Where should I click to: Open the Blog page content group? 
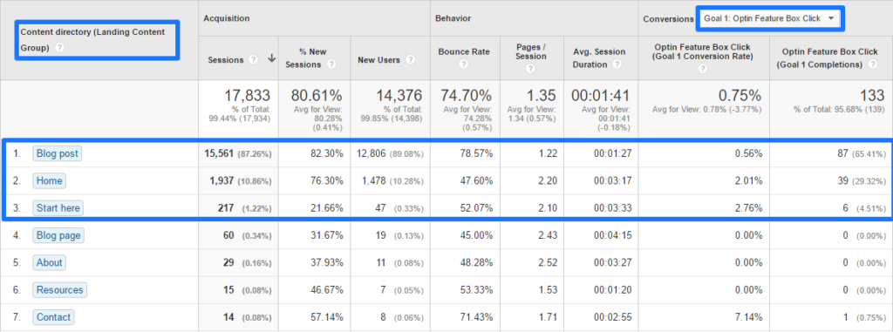tap(58, 235)
